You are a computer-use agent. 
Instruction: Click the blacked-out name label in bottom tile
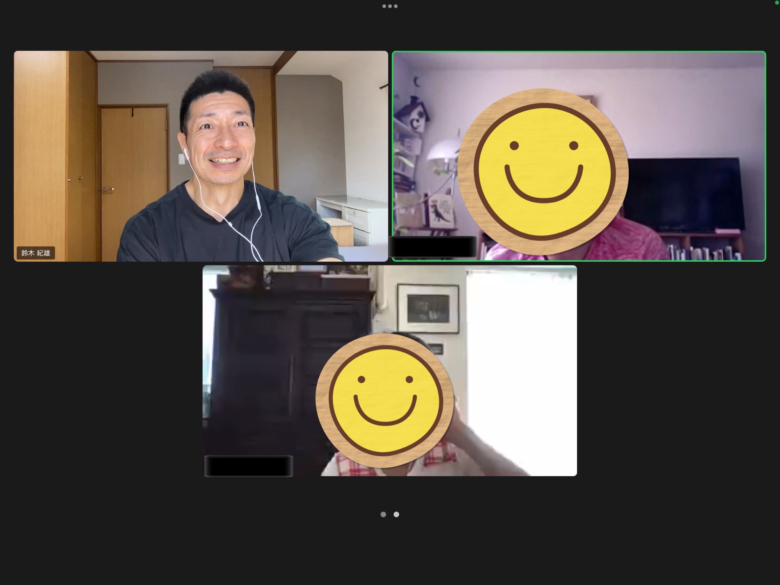pyautogui.click(x=248, y=466)
